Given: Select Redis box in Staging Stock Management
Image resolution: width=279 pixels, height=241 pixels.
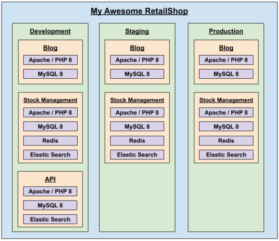Looking at the screenshot, I should coord(137,141).
